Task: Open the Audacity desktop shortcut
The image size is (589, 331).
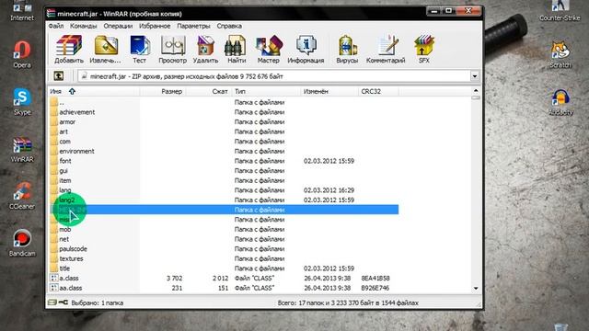Action: click(560, 102)
